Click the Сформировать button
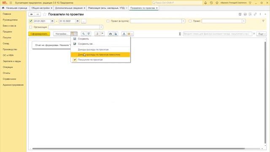This screenshot has height=152, width=270. coord(39,34)
